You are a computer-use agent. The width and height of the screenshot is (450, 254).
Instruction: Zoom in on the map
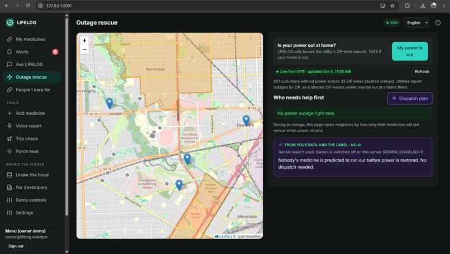coord(84,41)
